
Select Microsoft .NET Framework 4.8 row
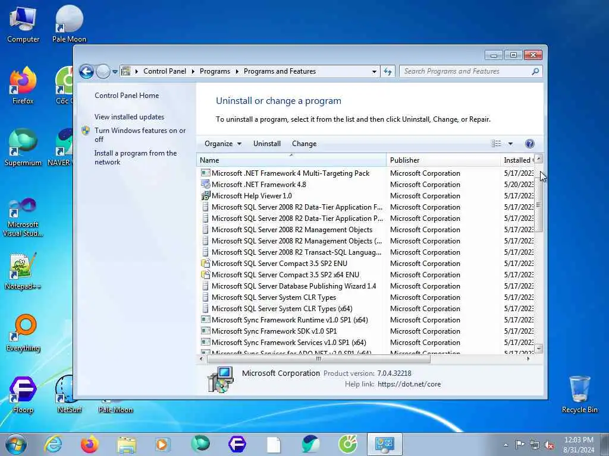pyautogui.click(x=366, y=185)
